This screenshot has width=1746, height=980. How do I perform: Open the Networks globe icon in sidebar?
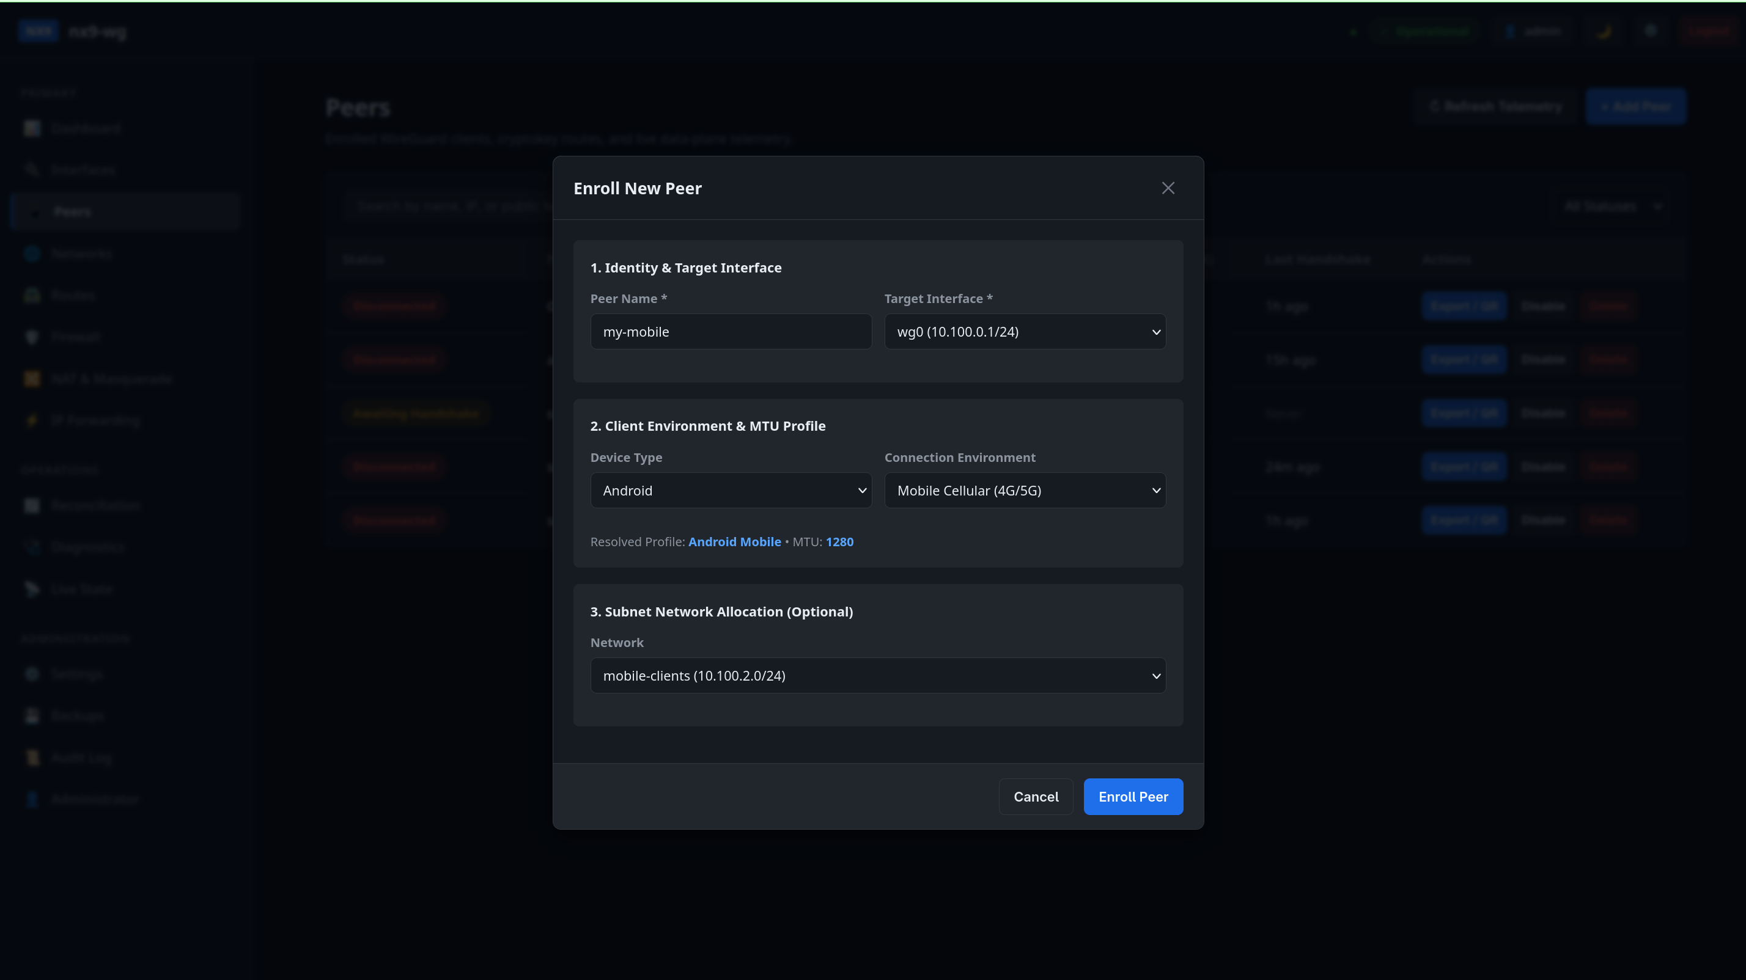[x=32, y=254]
